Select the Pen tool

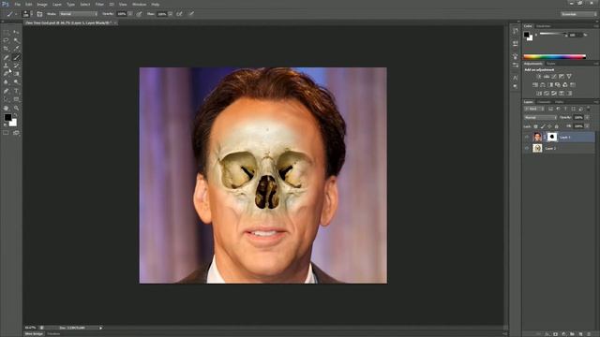tap(6, 91)
